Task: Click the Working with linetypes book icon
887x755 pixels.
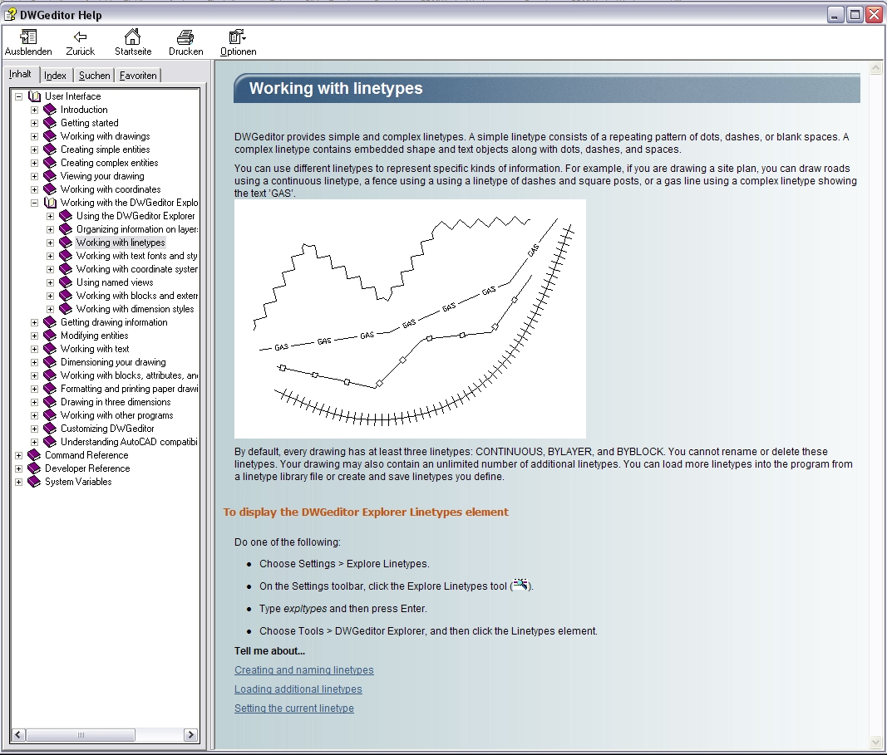Action: pos(67,243)
